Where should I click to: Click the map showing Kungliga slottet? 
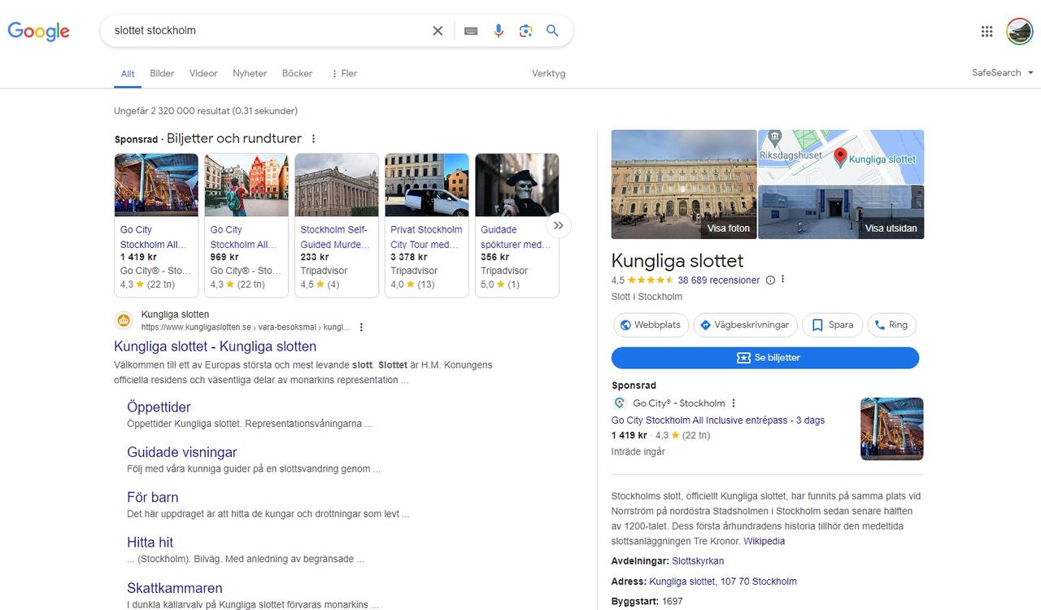point(841,156)
